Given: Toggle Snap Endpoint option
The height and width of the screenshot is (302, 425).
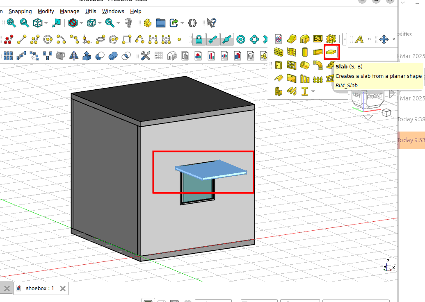Looking at the screenshot, I should (212, 39).
